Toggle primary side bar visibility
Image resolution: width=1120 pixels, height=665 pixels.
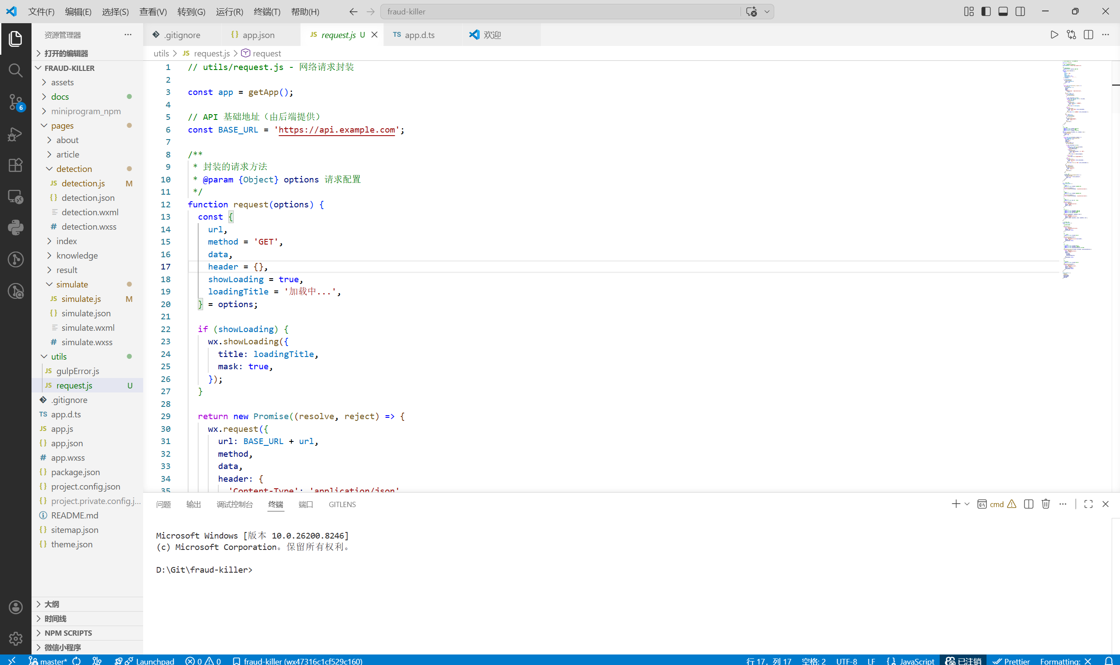tap(986, 12)
